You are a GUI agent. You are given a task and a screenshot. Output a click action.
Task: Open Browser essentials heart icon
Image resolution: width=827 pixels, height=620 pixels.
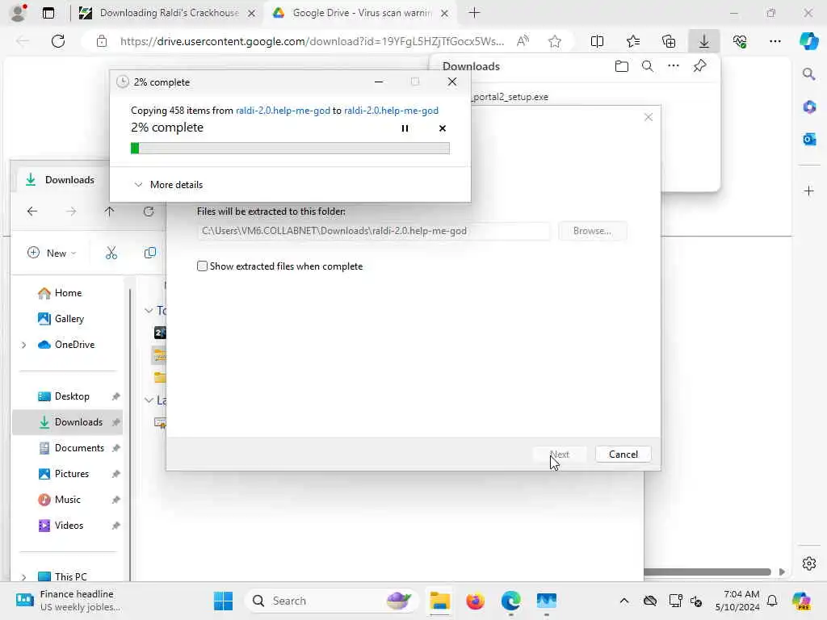(740, 41)
